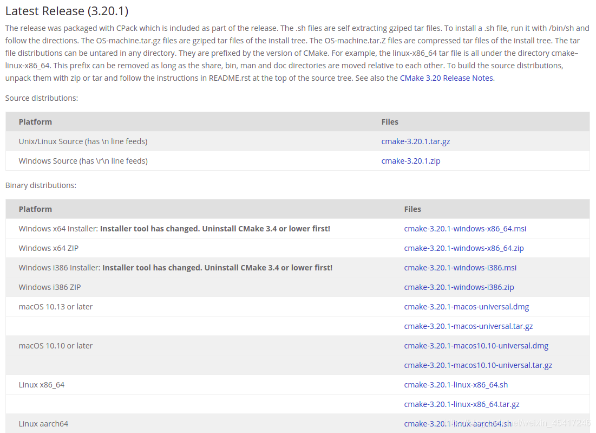The image size is (596, 433).
Task: Open the CMake 3.20 Release Notes link
Action: click(x=447, y=78)
